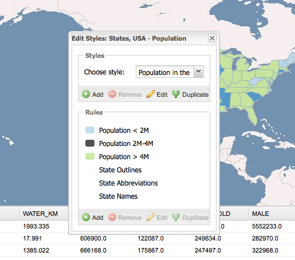Click the light green > 4M swatch
The height and width of the screenshot is (260, 295).
tap(90, 156)
